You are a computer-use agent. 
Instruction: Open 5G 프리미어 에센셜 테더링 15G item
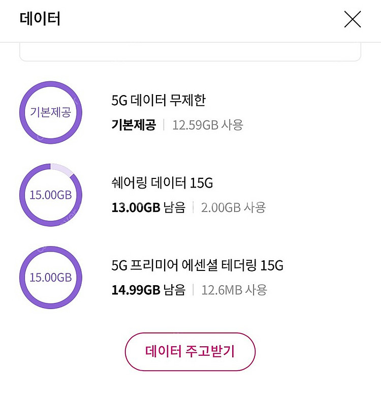click(x=197, y=265)
